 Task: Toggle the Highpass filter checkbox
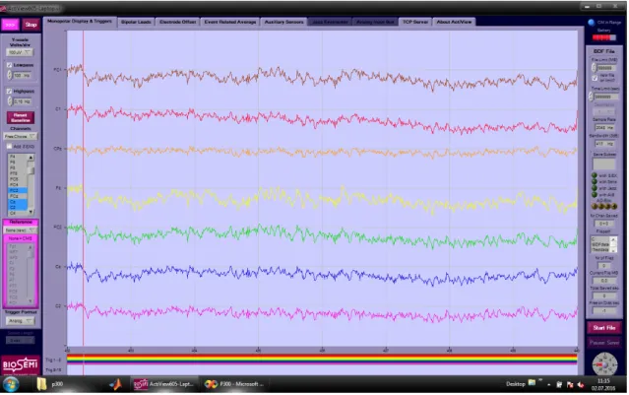point(9,92)
